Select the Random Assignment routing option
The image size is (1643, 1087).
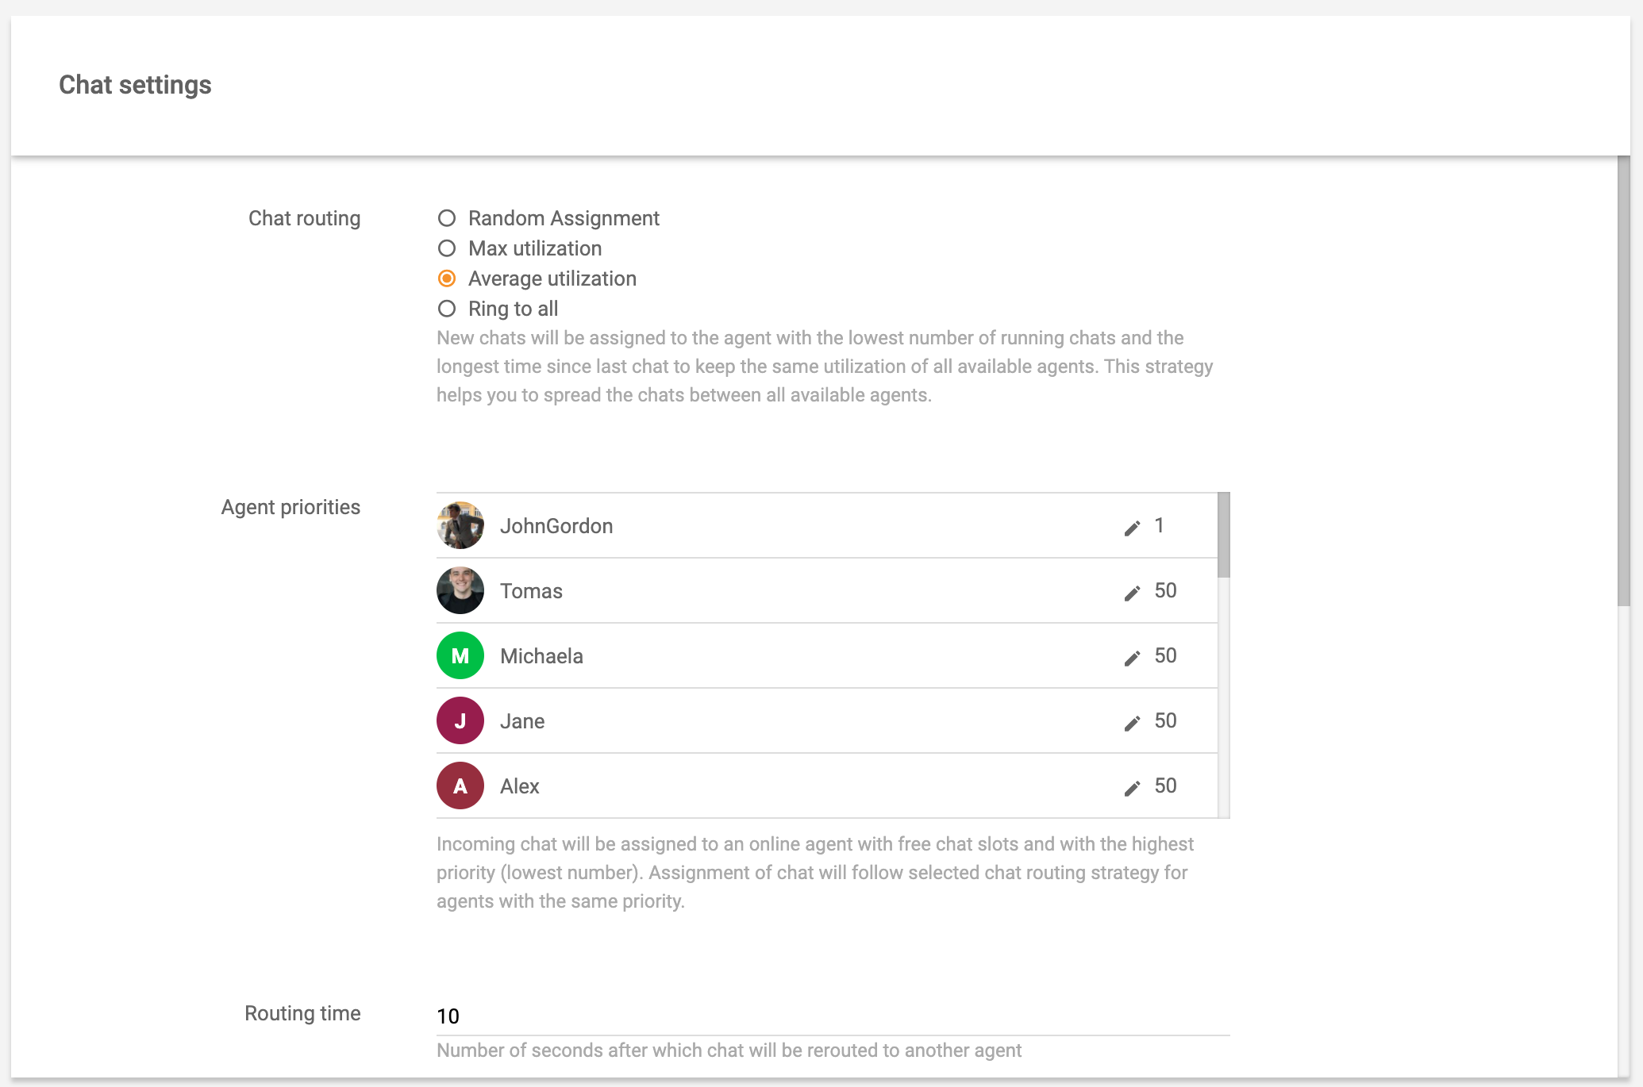(x=448, y=217)
